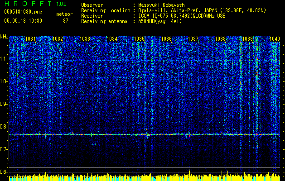Click the 0.6 kHz axis label

[x=4, y=172]
